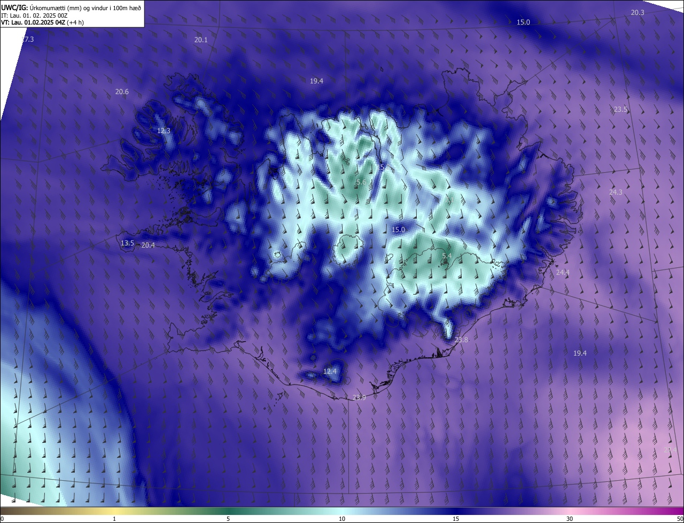Click the 1 tick on color scale
Screen dimensions: 684x523
pyautogui.click(x=114, y=519)
